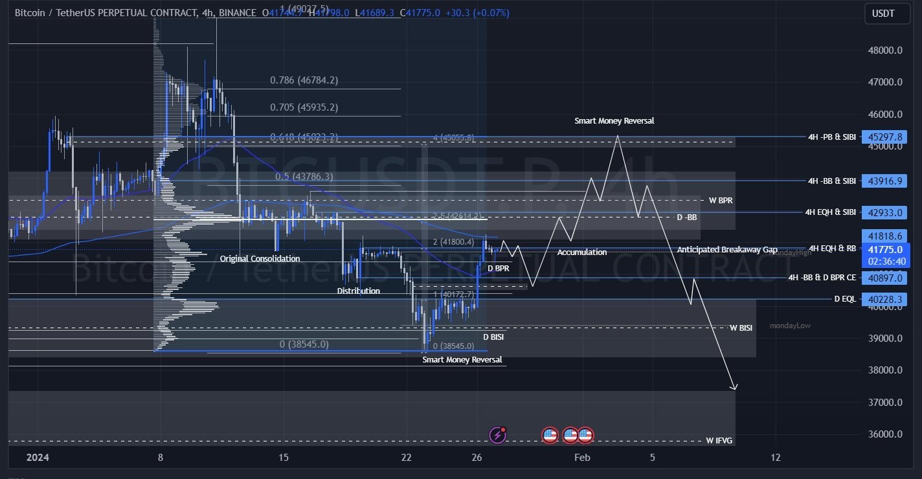
Task: Click the Bitcoin / TetherUS symbol title
Action: tap(104, 13)
